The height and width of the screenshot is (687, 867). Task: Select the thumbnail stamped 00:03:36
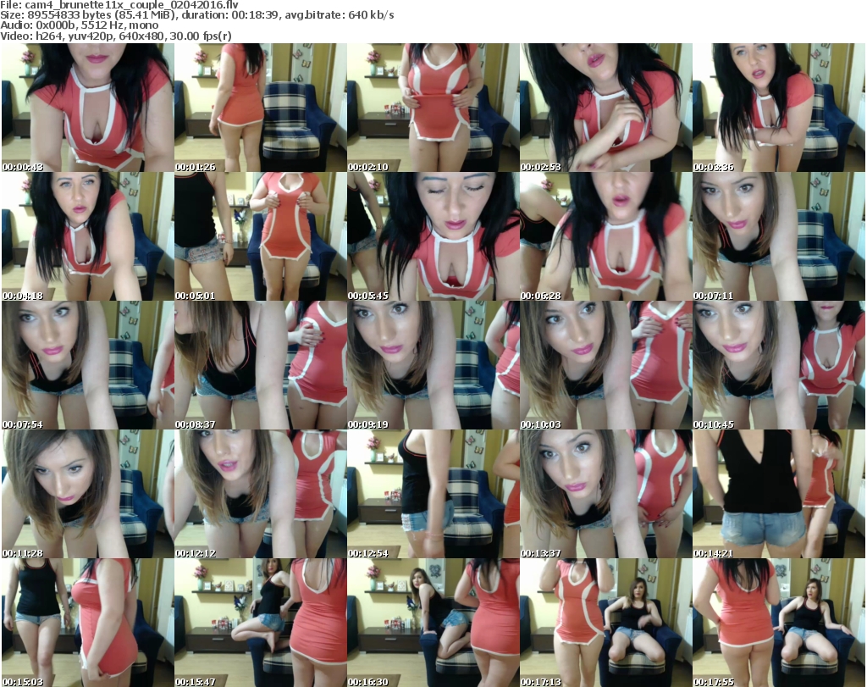click(x=779, y=108)
